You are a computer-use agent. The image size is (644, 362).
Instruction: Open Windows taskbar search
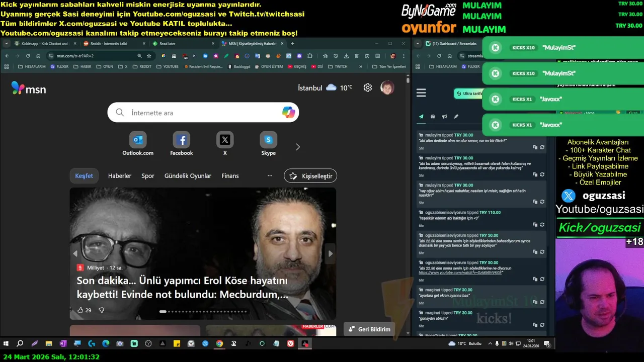[x=20, y=343]
